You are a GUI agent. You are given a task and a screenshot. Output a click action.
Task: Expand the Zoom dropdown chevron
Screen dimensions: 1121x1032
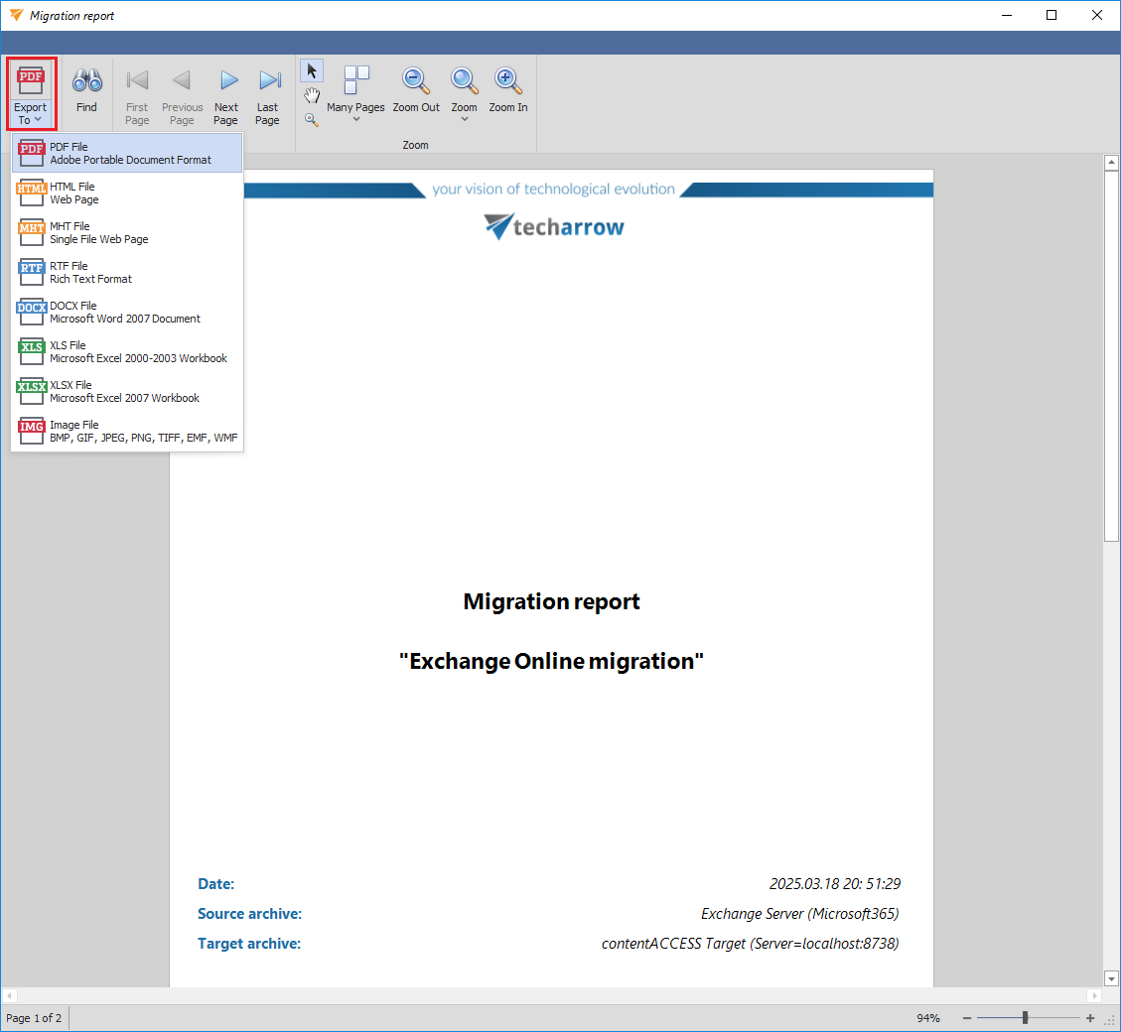pos(463,117)
